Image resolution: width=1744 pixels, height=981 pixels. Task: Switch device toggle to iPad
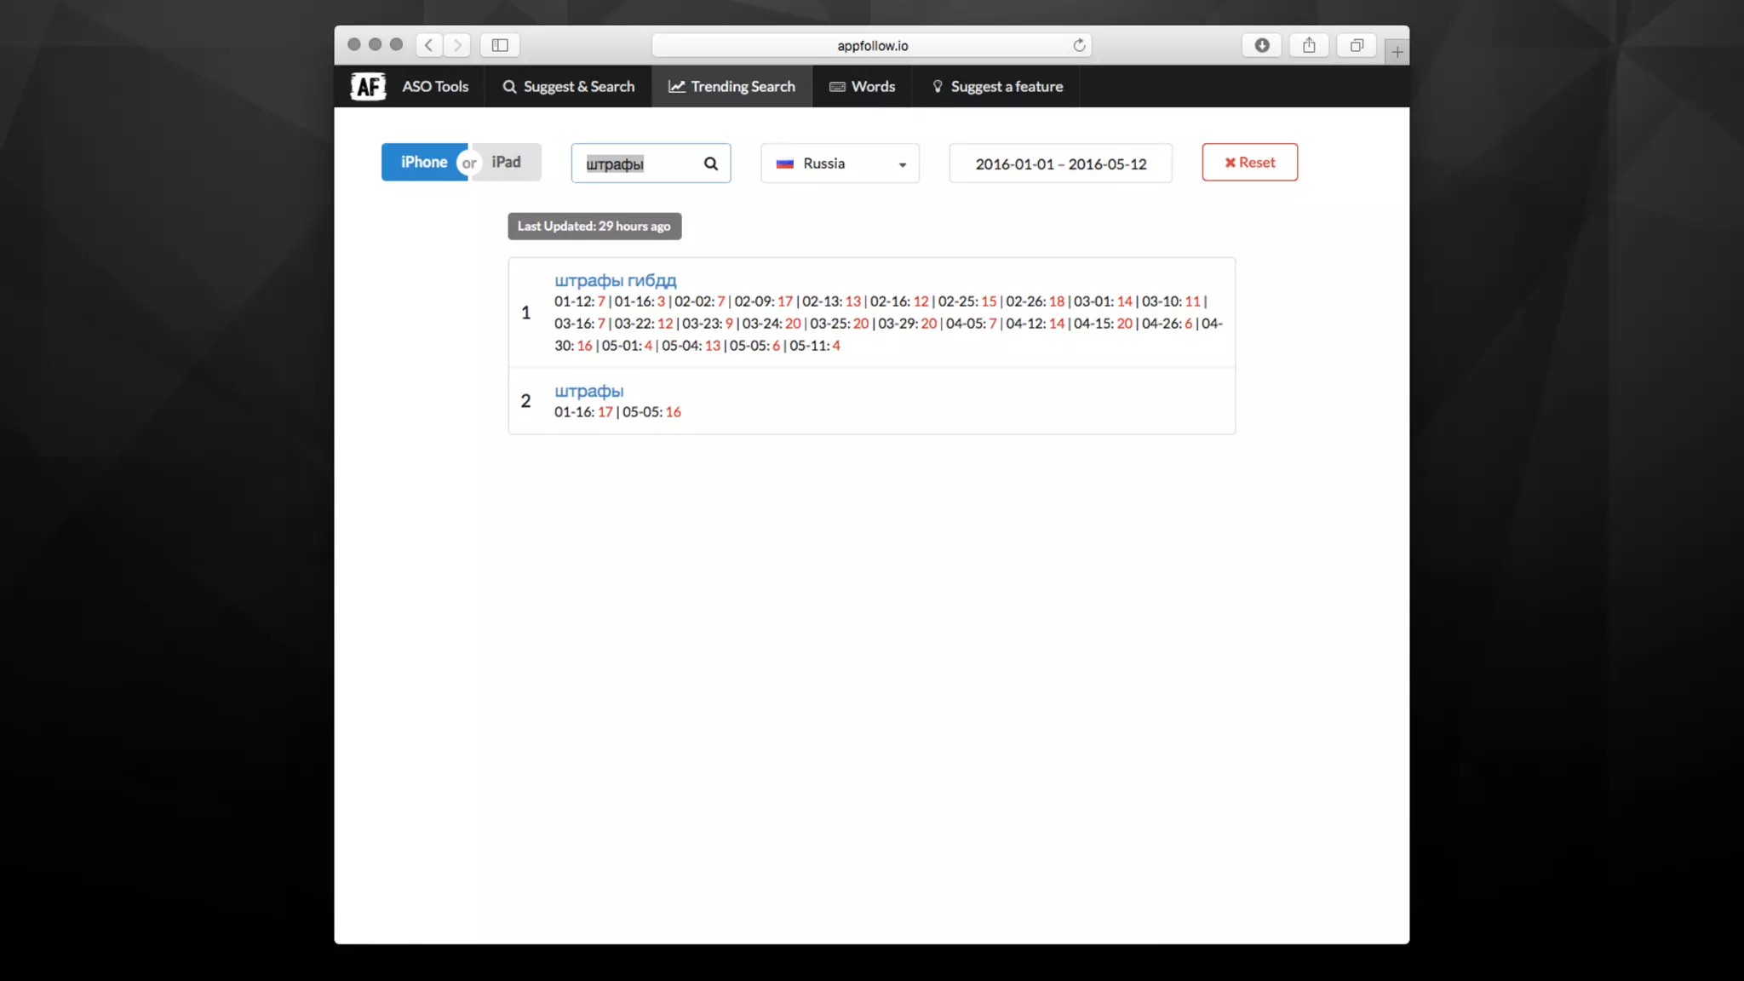tap(507, 162)
